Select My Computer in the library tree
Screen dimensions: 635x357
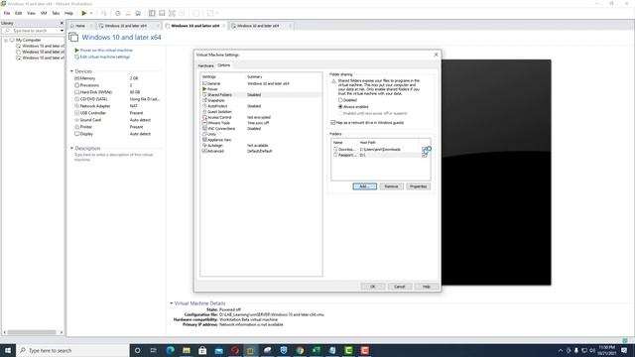29,40
